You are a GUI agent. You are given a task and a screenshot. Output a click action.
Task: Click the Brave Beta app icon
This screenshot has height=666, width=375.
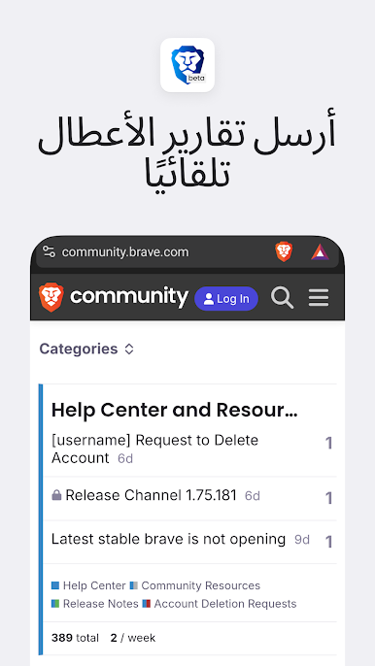coord(187,65)
